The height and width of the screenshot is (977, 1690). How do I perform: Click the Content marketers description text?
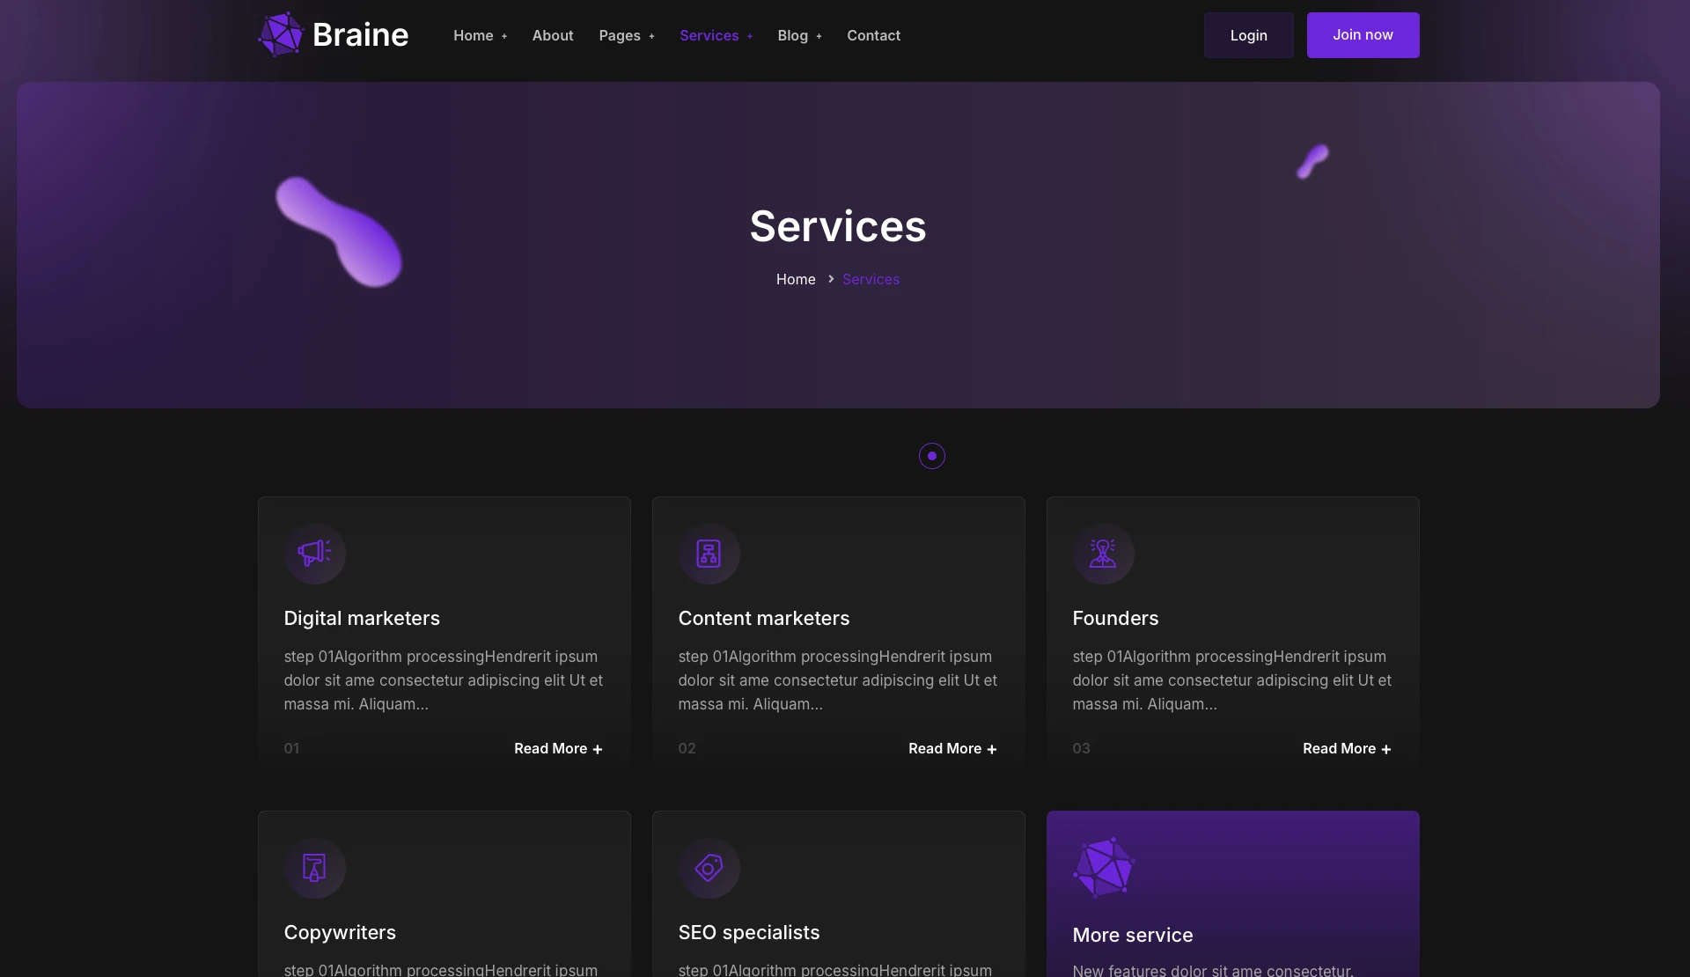[x=838, y=680]
